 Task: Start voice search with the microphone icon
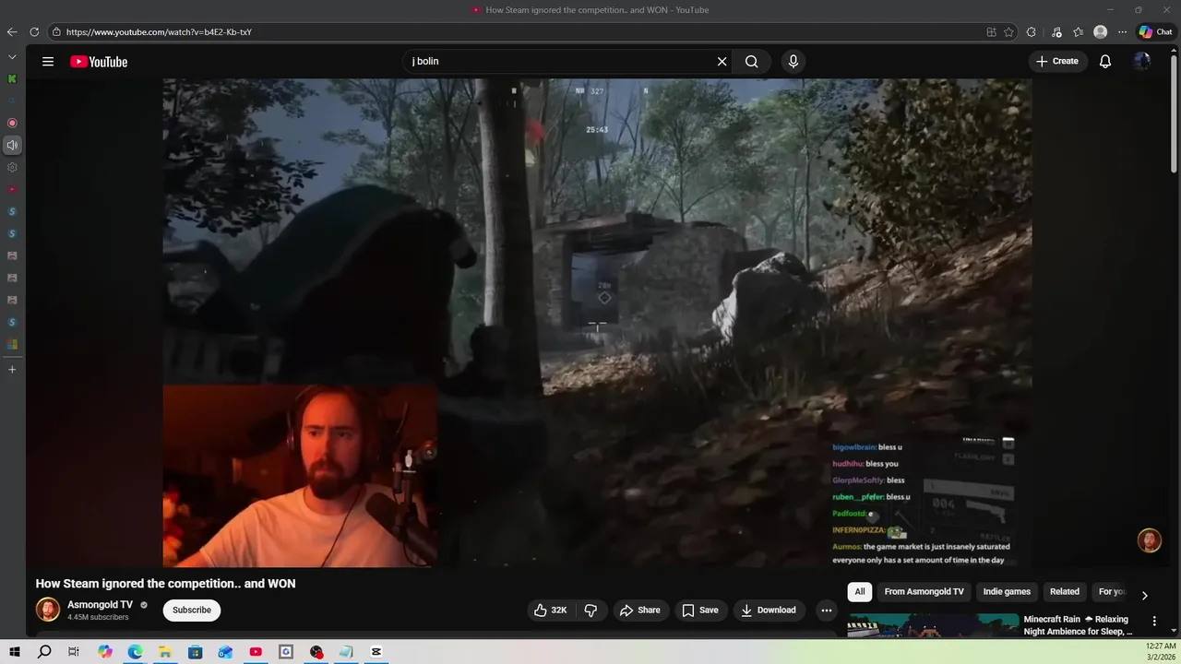793,62
